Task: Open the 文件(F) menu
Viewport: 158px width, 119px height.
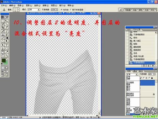Action: pyautogui.click(x=4, y=5)
